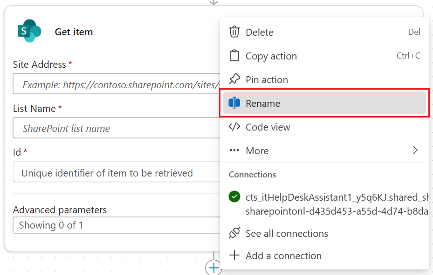Click the plus icon beside Add a connection
The height and width of the screenshot is (275, 433).
pyautogui.click(x=234, y=255)
